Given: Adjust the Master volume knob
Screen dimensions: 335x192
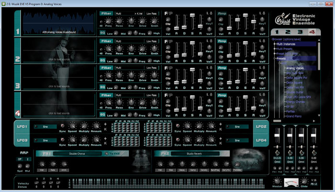Looking at the screenshot, I should point(277,181).
